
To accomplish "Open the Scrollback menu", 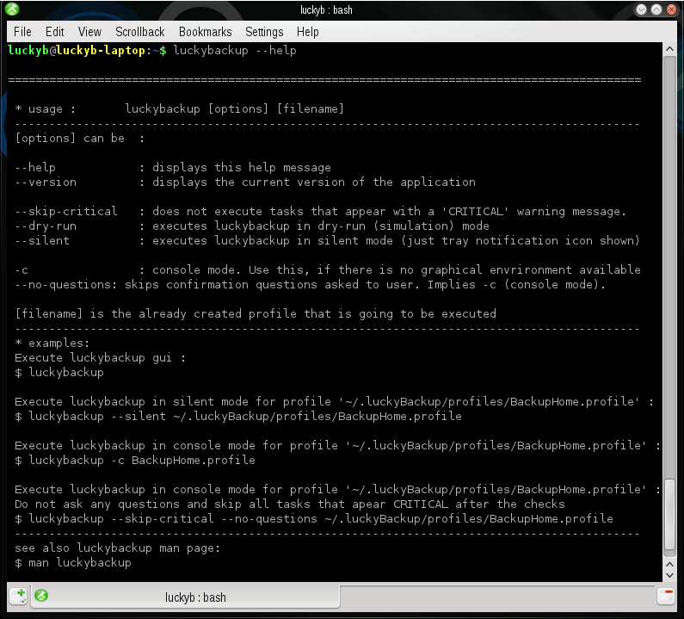I will pyautogui.click(x=139, y=32).
